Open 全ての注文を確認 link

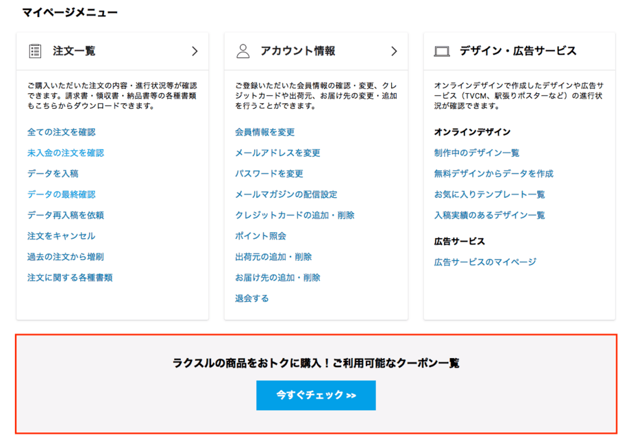pos(61,132)
